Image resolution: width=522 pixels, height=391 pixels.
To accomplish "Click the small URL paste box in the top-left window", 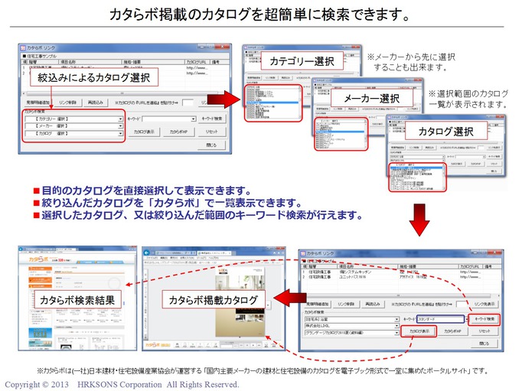I will click(x=188, y=103).
